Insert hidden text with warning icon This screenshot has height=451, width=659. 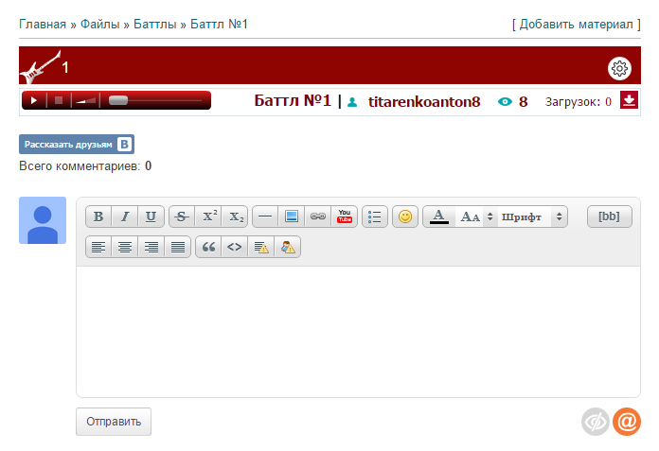tap(261, 247)
